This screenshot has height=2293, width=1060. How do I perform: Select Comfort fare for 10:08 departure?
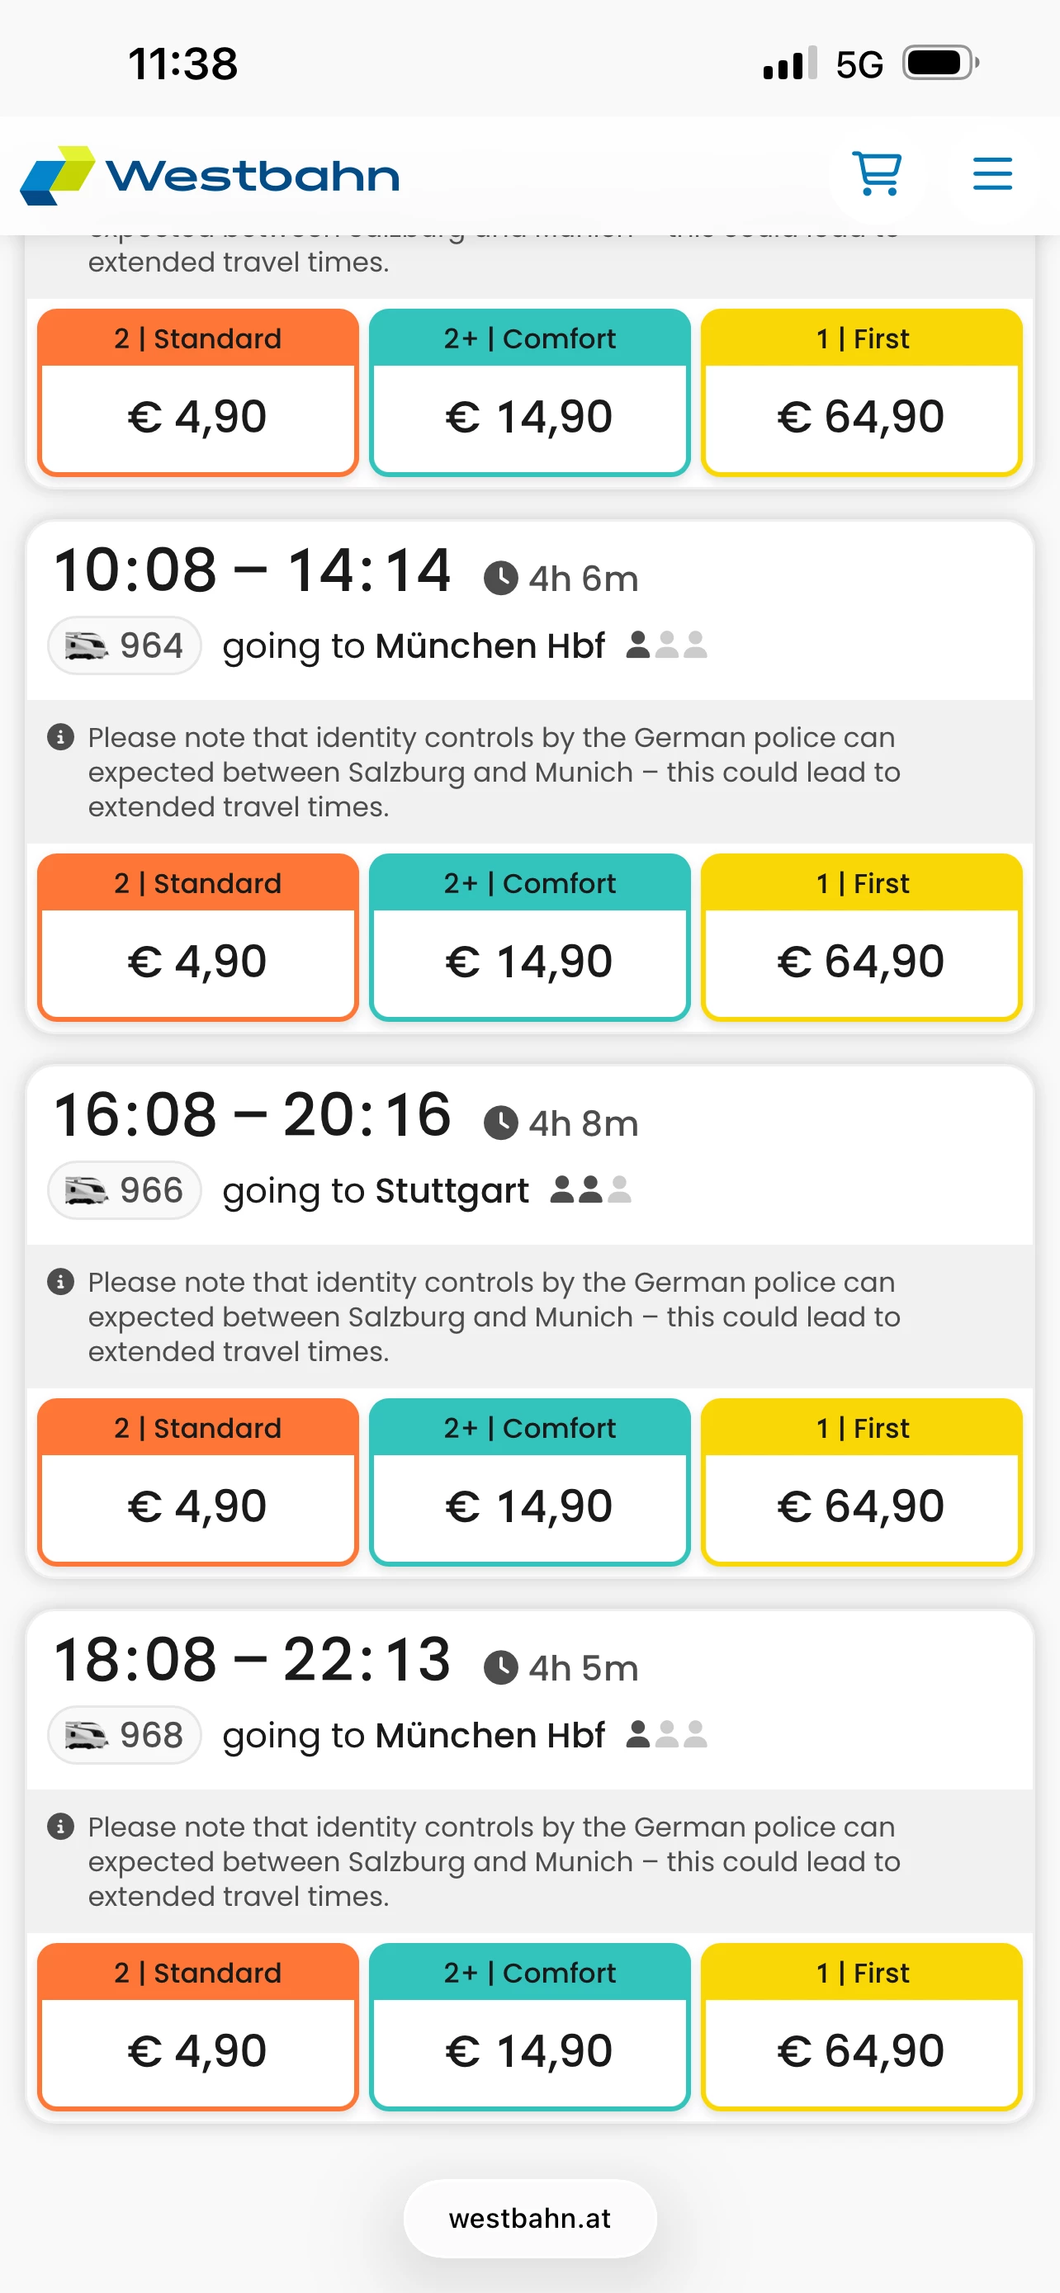click(529, 936)
